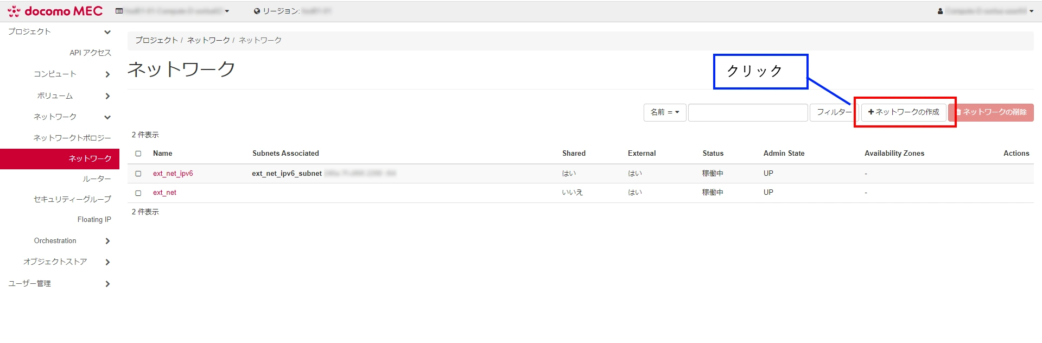
Task: Click the region globe icon
Action: [x=257, y=11]
